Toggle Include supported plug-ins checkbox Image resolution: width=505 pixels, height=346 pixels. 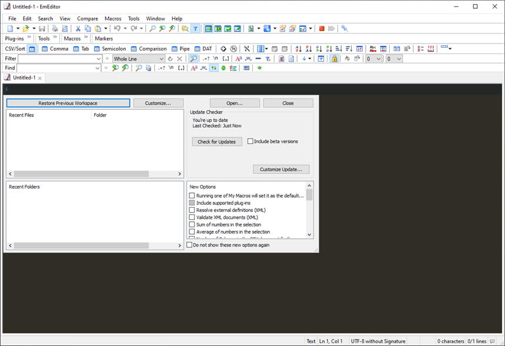click(x=192, y=203)
